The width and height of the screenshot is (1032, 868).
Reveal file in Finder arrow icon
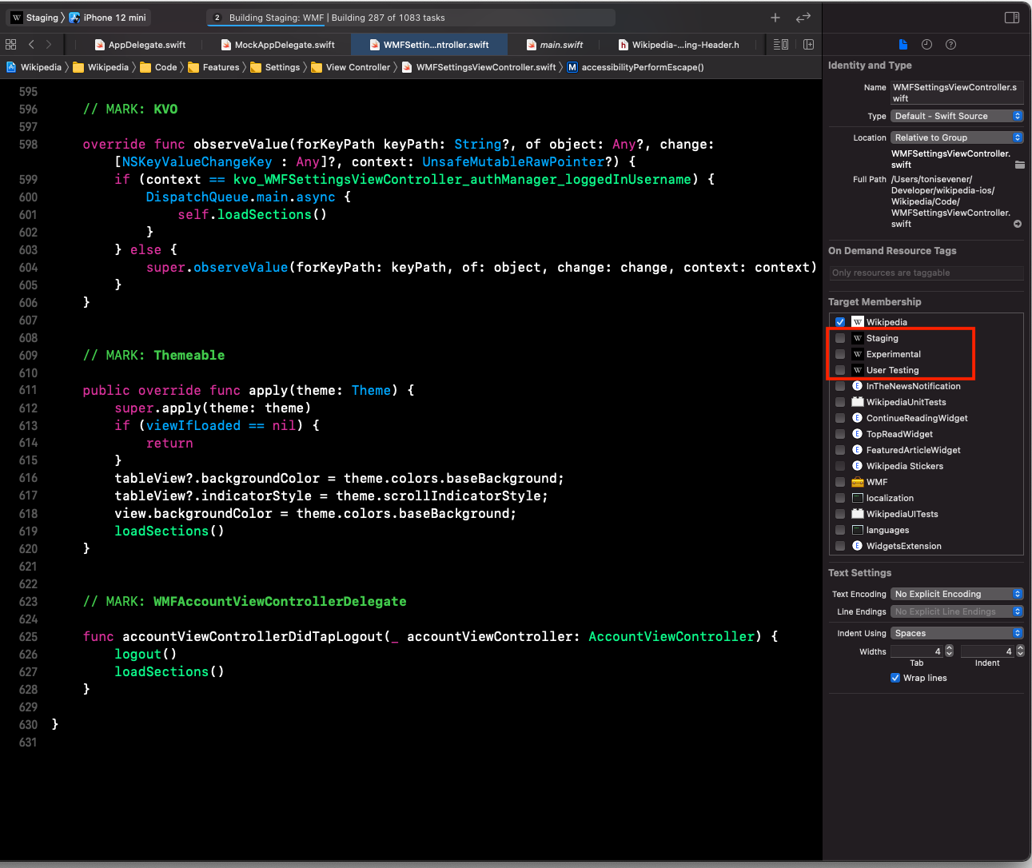coord(1018,224)
